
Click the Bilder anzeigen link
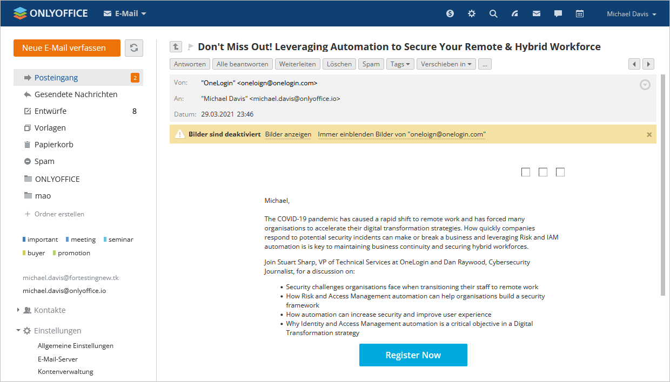click(288, 134)
